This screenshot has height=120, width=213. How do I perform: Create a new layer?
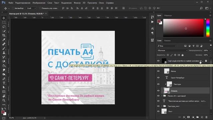[202, 117]
